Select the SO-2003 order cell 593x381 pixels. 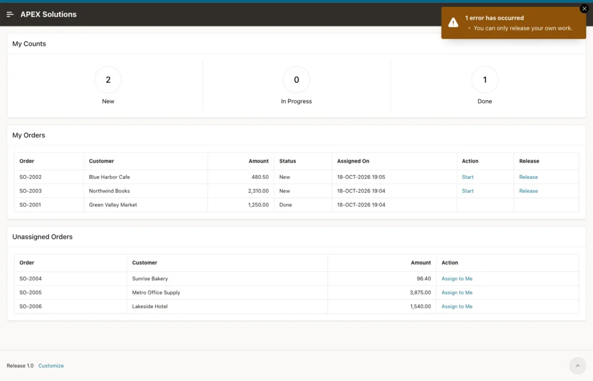pos(49,191)
